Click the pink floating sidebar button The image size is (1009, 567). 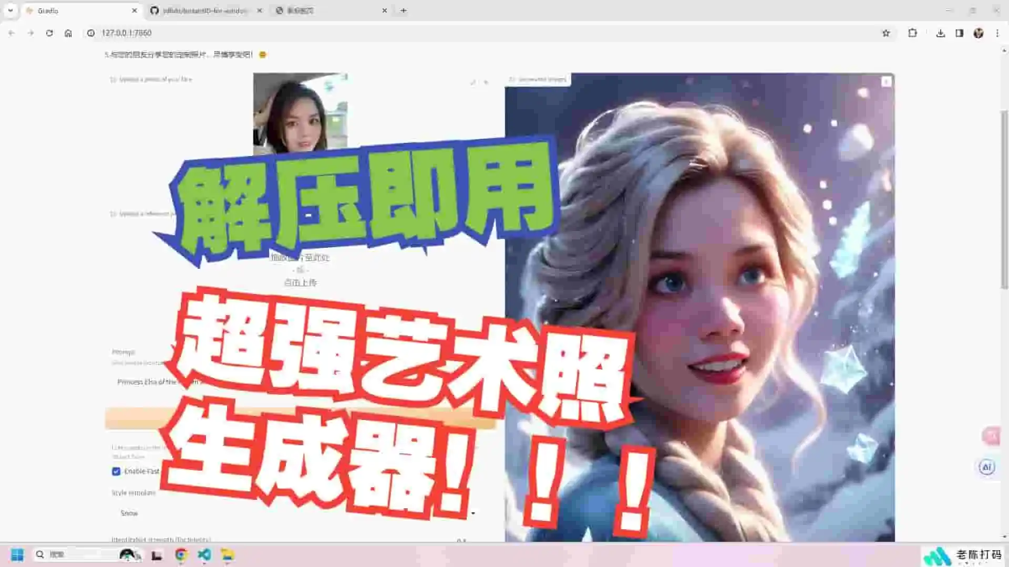992,436
